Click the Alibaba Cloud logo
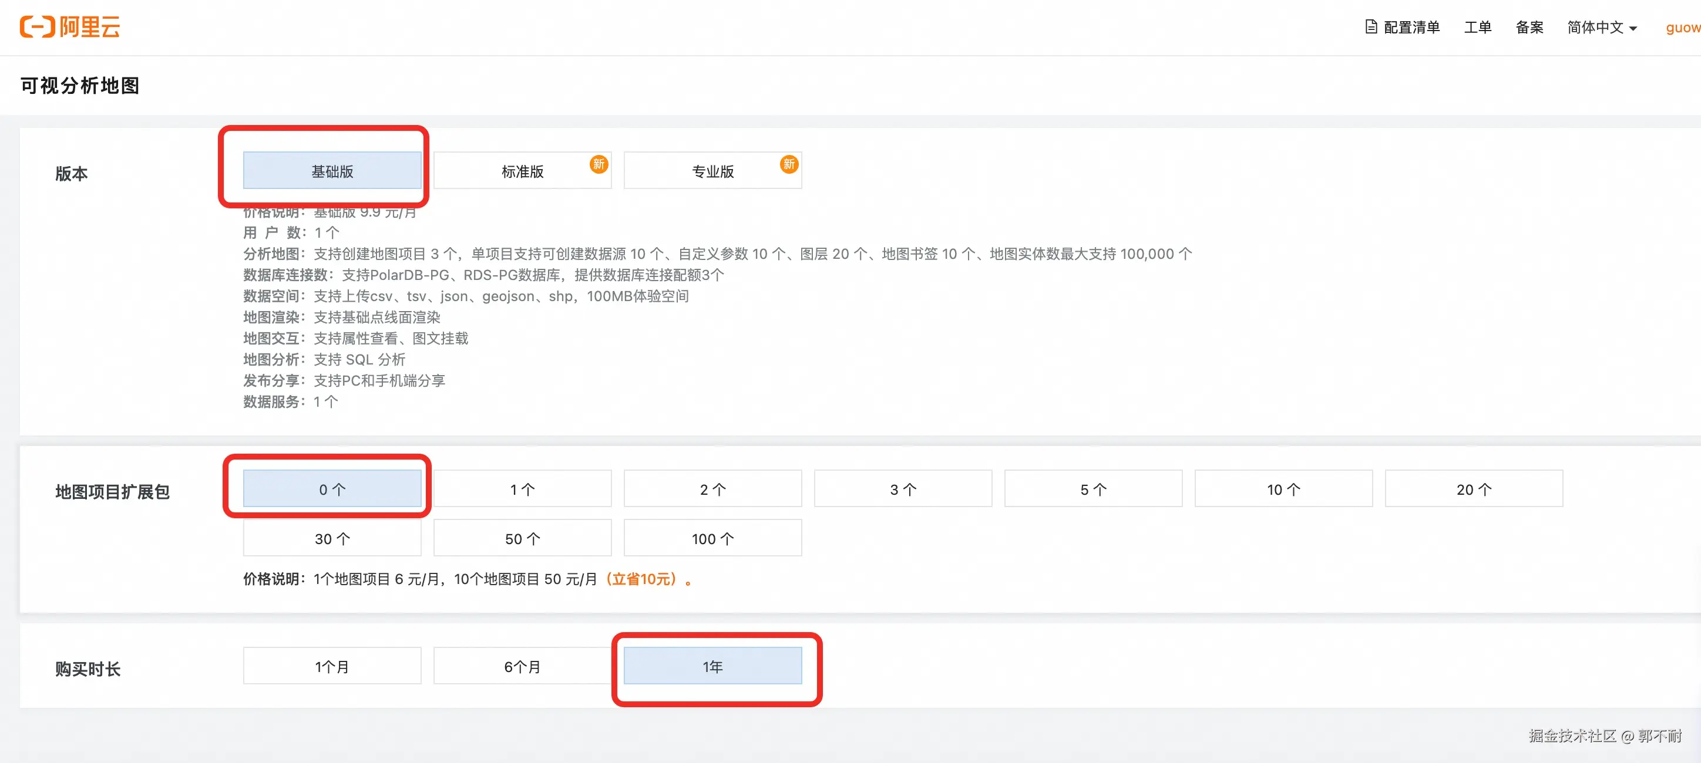This screenshot has width=1701, height=763. tap(70, 27)
